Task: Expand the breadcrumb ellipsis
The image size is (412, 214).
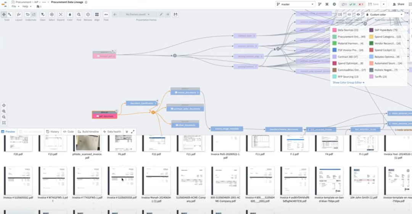Action: [44, 2]
